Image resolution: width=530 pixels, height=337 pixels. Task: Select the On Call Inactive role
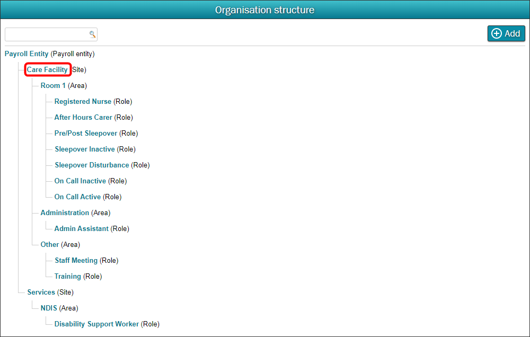(x=80, y=181)
